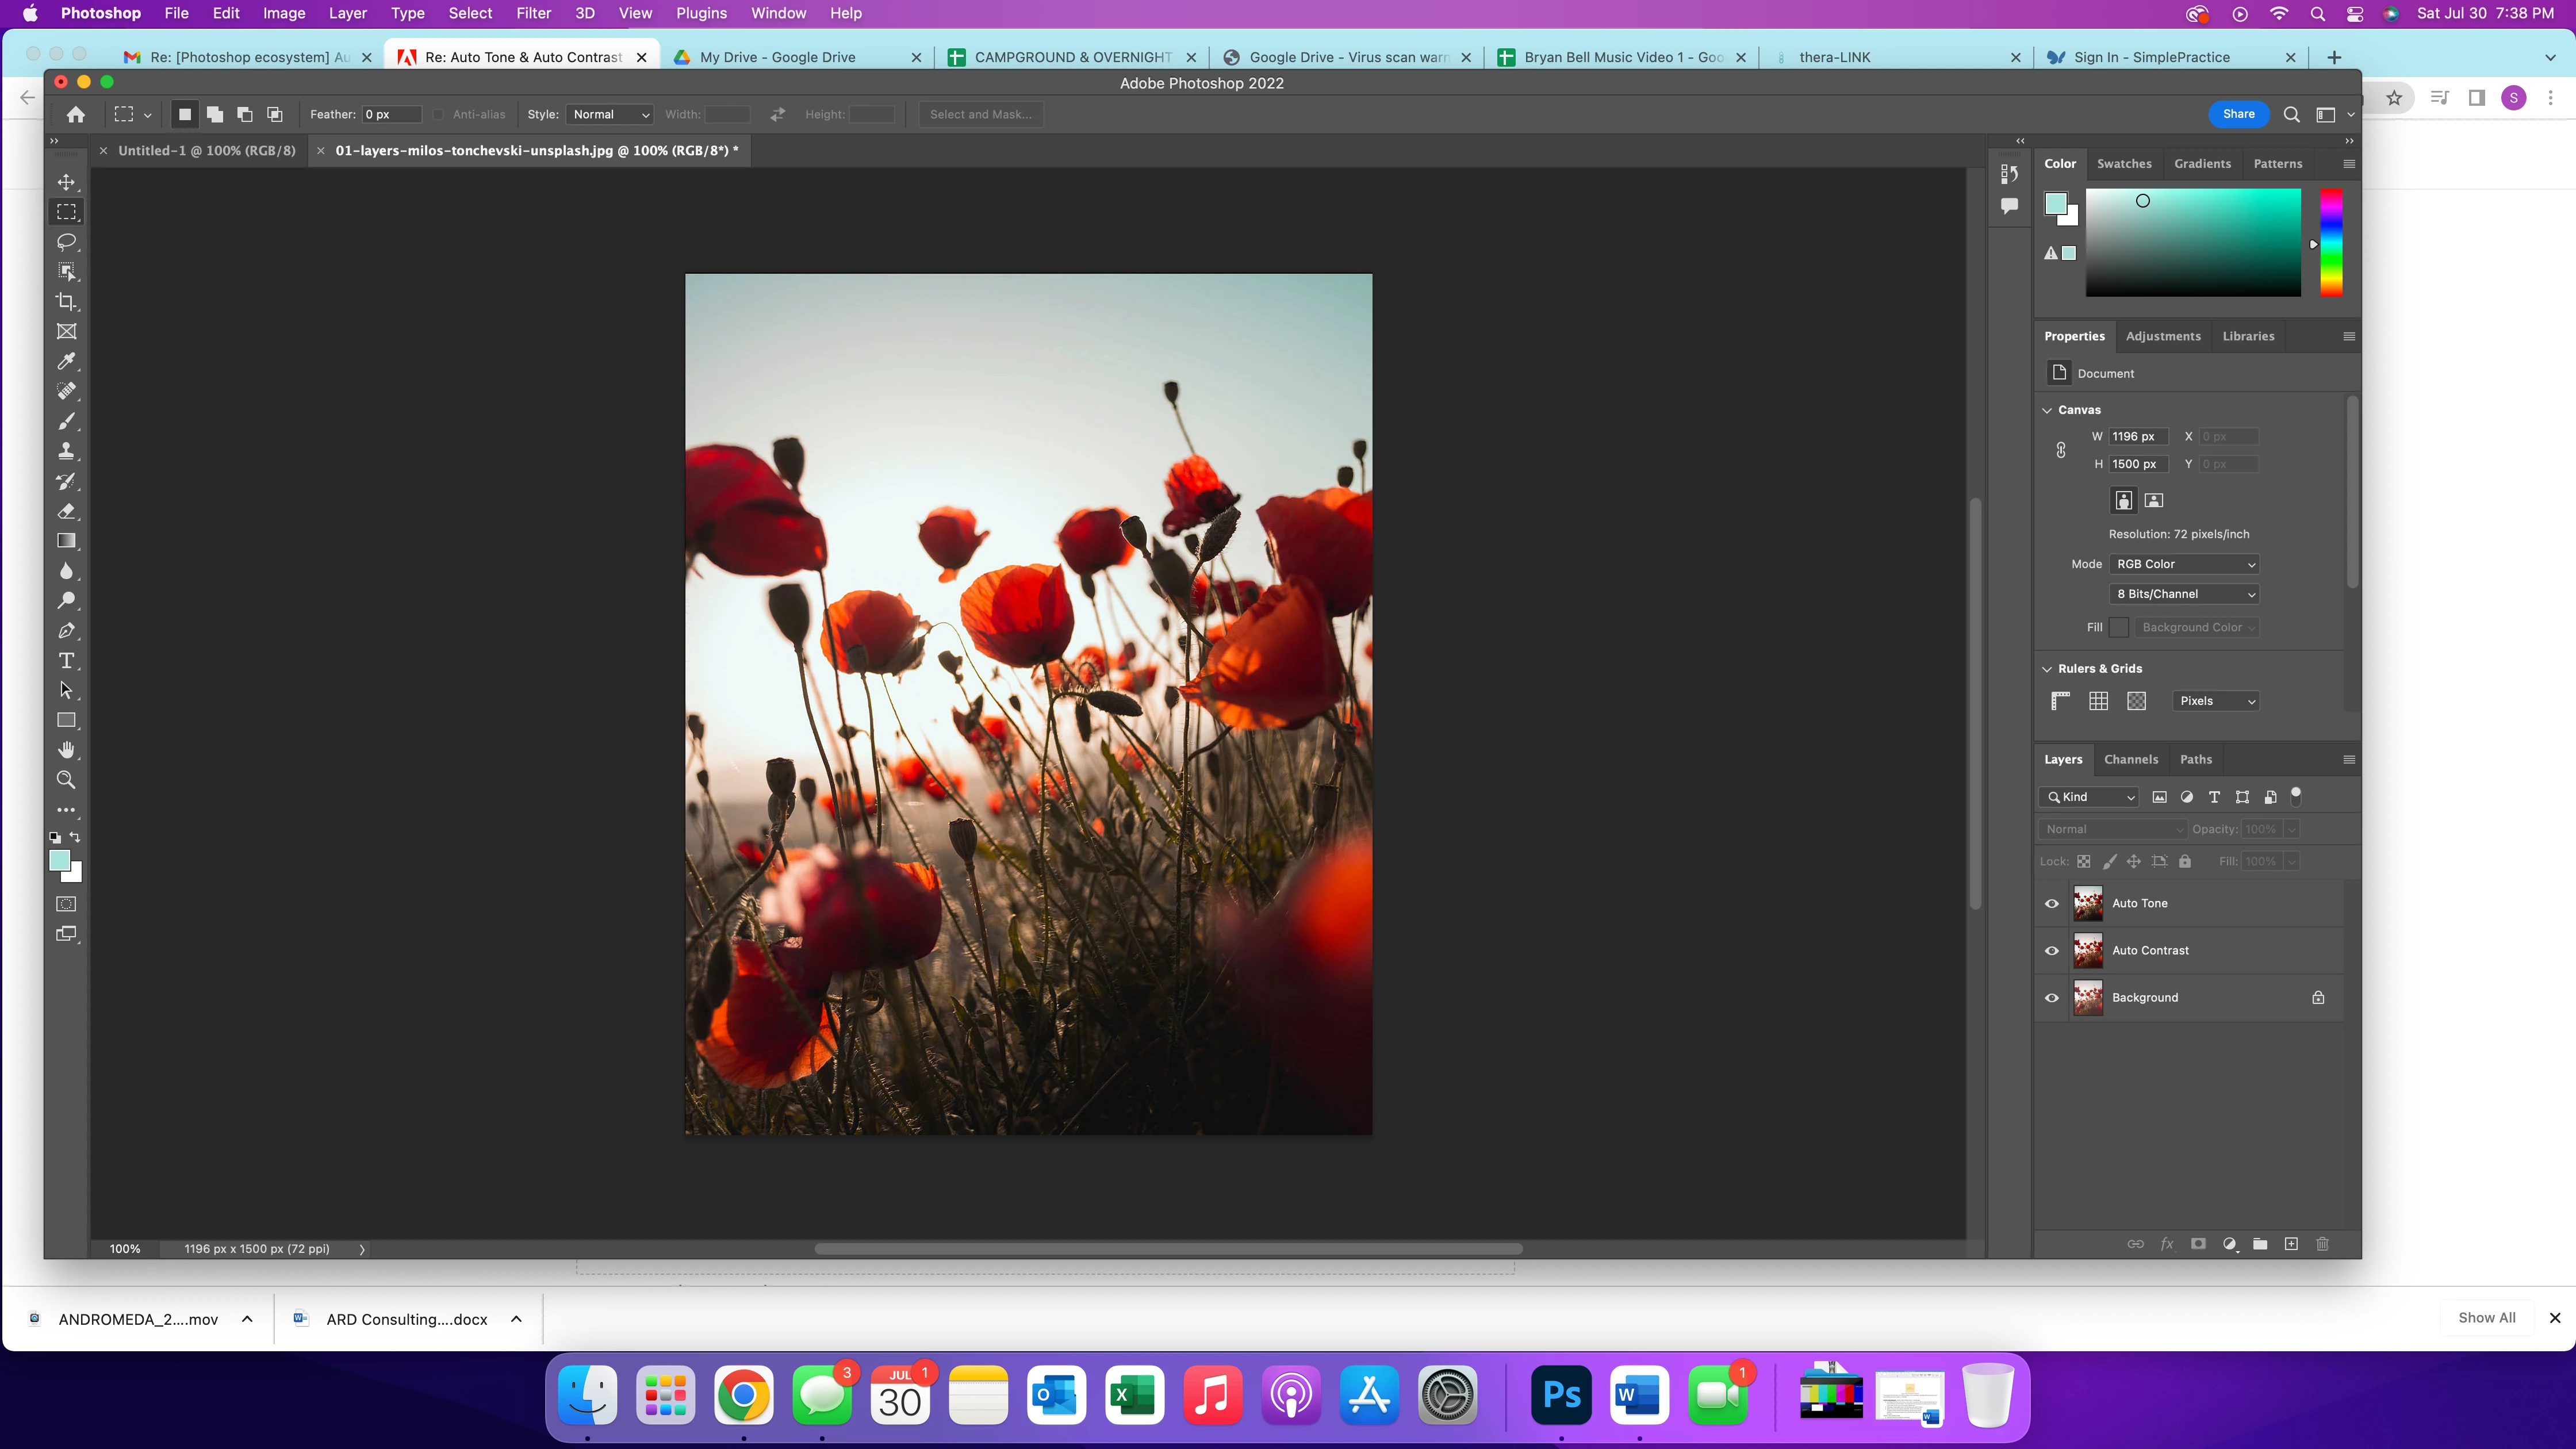The height and width of the screenshot is (1449, 2576).
Task: Open the 8 Bits/Channel dropdown
Action: [2184, 594]
